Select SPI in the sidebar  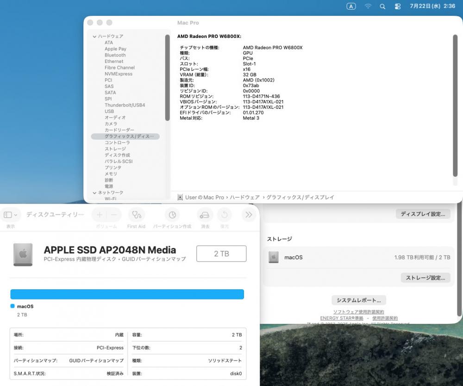(x=108, y=99)
